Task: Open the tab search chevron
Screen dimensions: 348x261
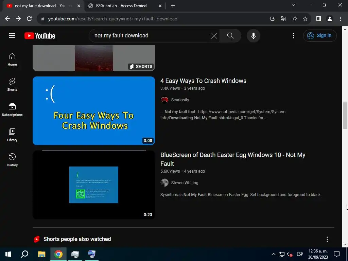Action: tap(293, 5)
